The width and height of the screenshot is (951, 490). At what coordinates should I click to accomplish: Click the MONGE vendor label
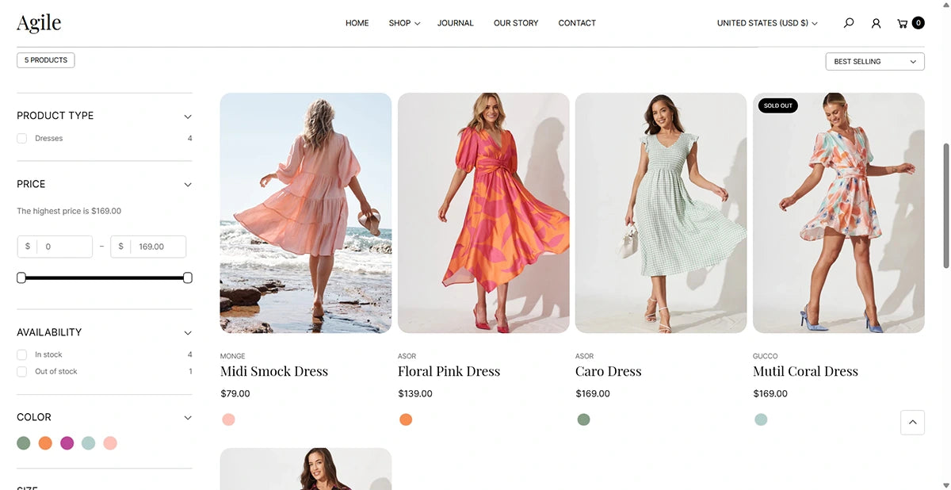pyautogui.click(x=233, y=356)
